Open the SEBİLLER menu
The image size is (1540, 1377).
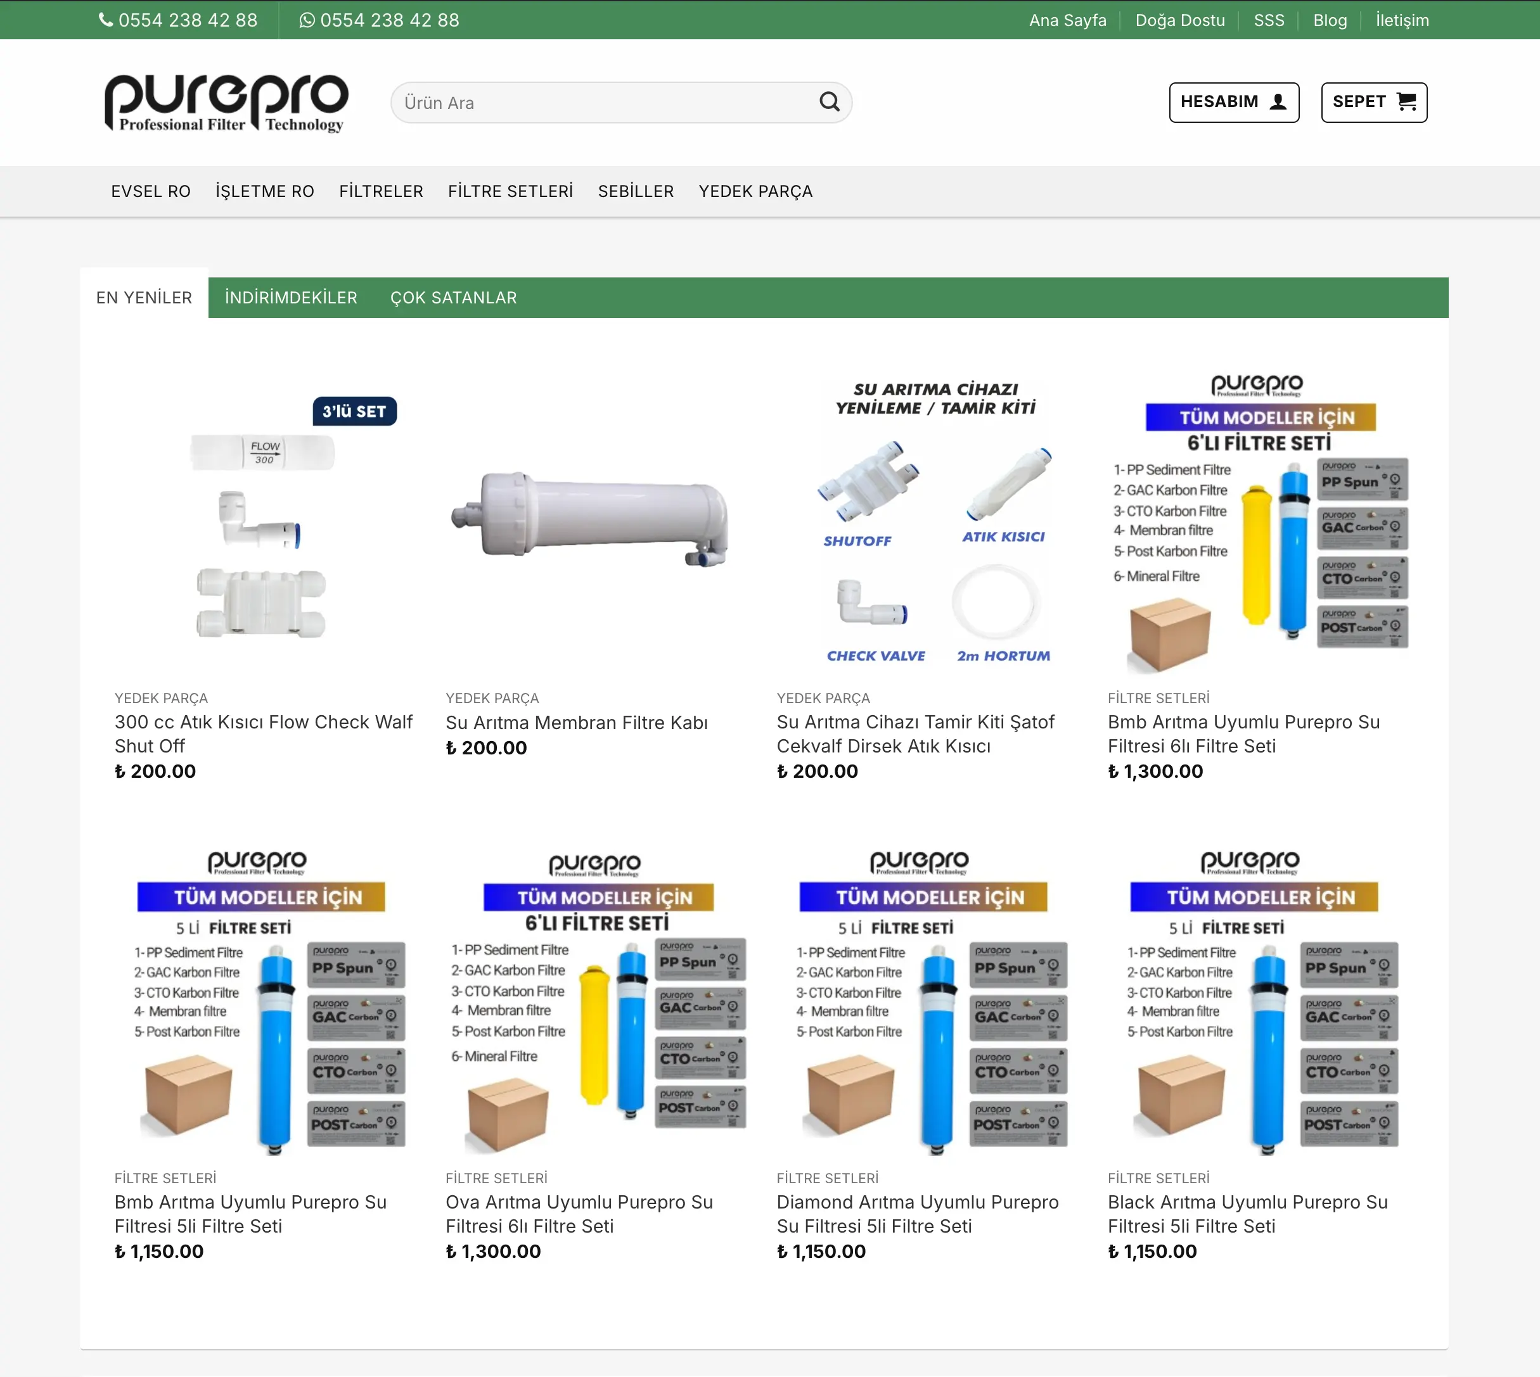pyautogui.click(x=636, y=191)
